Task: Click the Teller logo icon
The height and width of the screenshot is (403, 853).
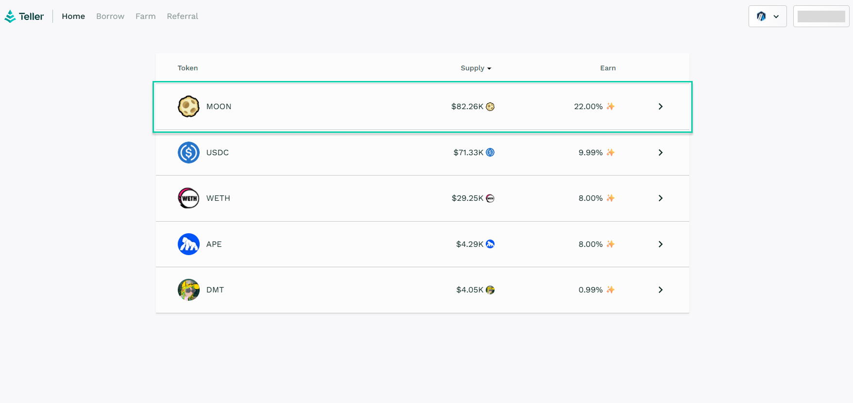Action: point(10,16)
